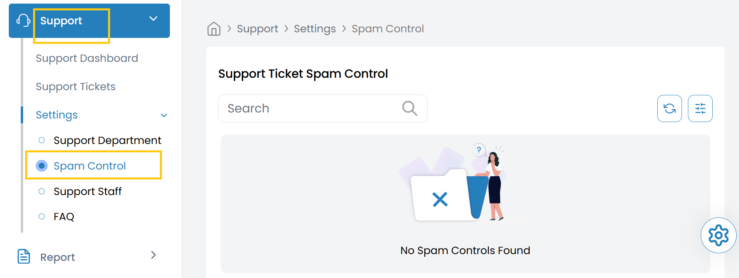Open Support Tickets from the sidebar
Screen dimensions: 739x278
coord(76,86)
